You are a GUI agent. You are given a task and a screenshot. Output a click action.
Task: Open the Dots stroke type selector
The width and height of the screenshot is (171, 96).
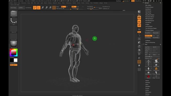(x=14, y=21)
